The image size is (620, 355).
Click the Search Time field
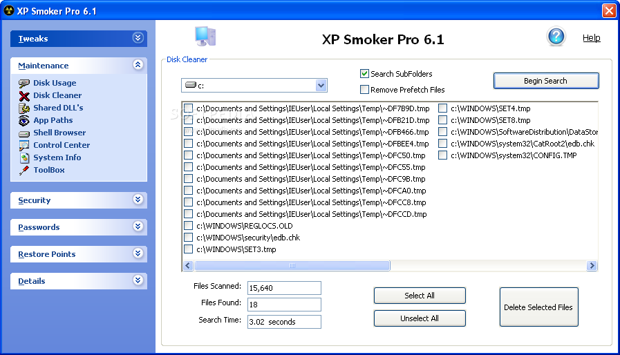(284, 322)
